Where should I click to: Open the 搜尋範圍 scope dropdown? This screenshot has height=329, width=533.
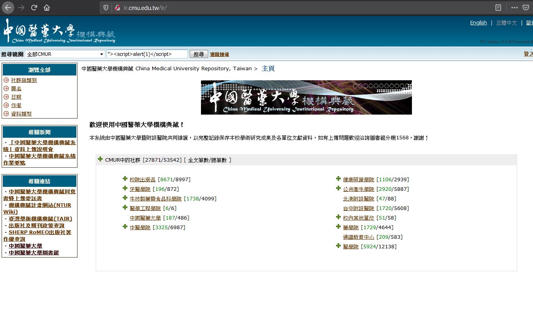click(65, 54)
